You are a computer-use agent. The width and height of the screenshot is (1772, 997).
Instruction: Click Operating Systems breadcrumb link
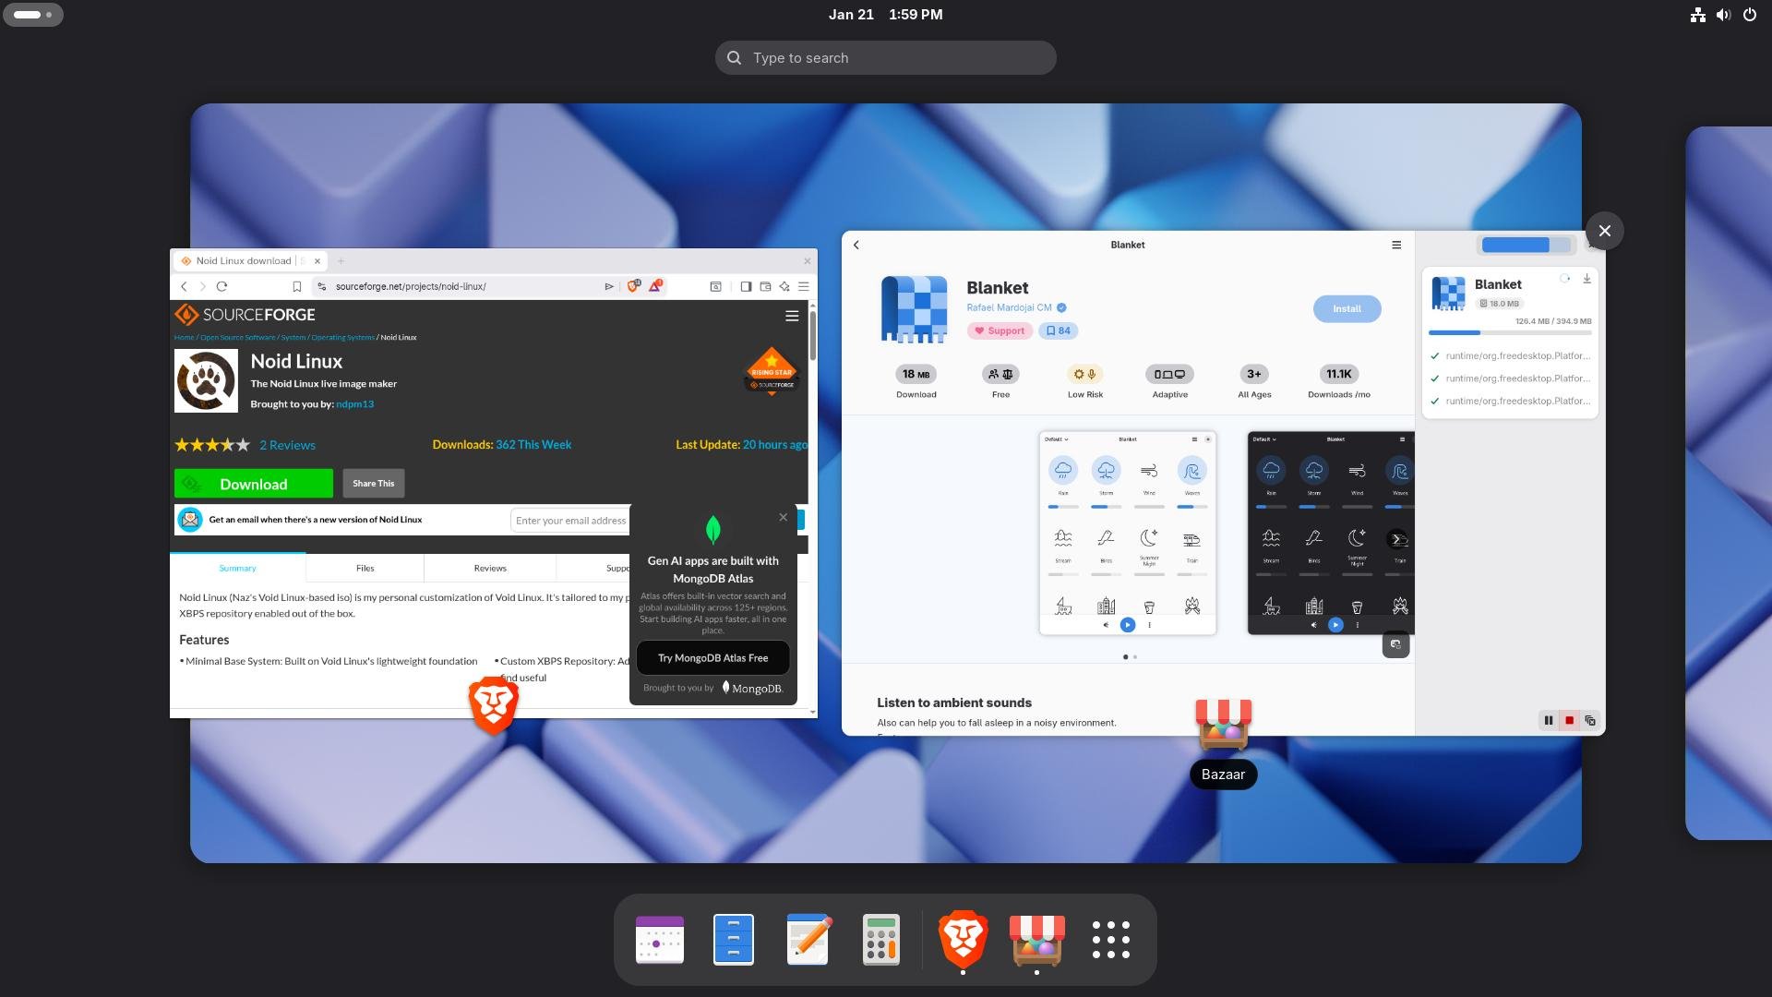point(342,338)
